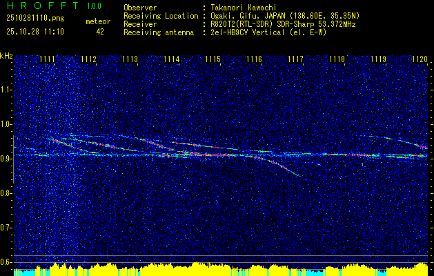Viewport: 434px width, 276px height.
Task: Click the Receiving Location label
Action: tap(161, 16)
